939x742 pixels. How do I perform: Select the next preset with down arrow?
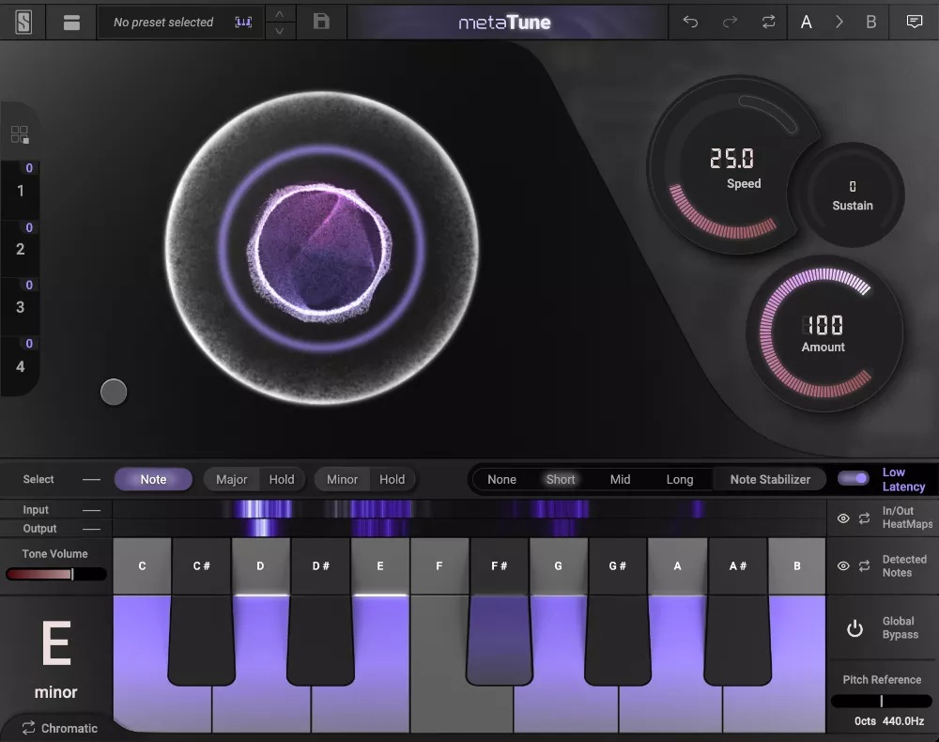pos(280,31)
